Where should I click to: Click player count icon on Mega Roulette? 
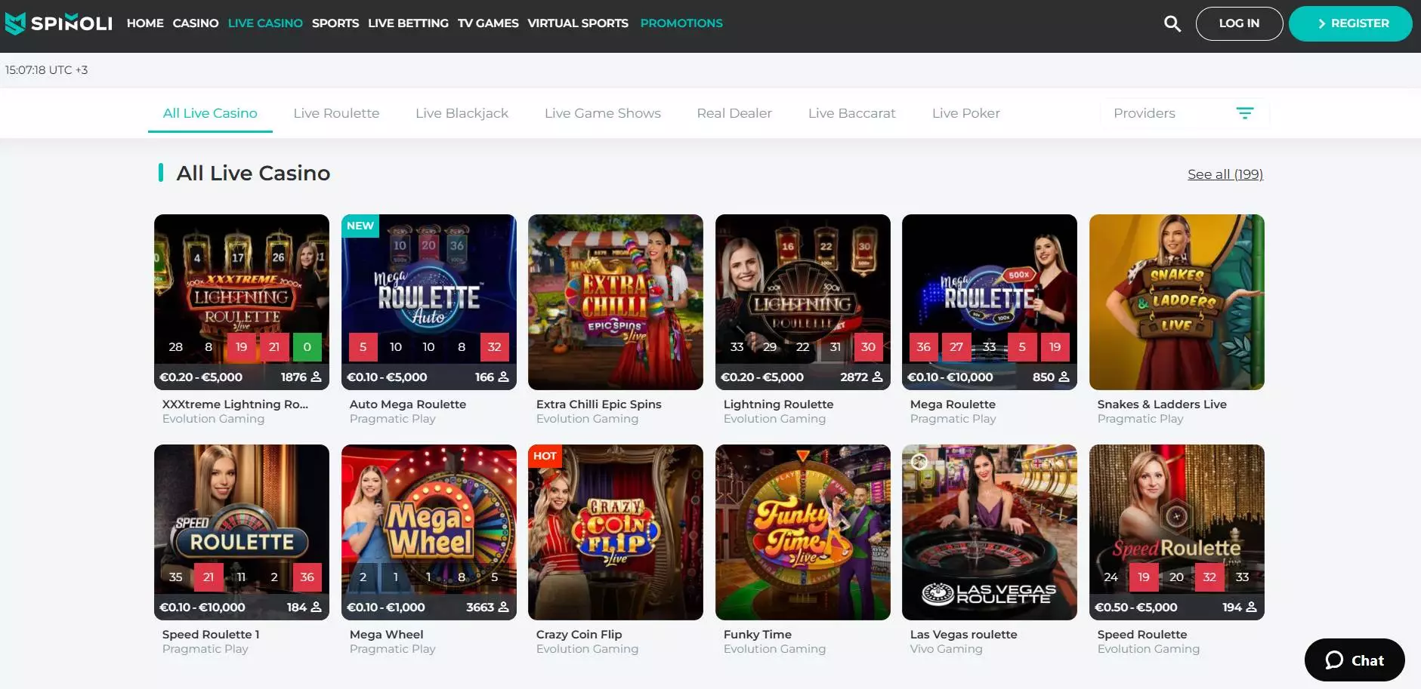coord(1064,377)
